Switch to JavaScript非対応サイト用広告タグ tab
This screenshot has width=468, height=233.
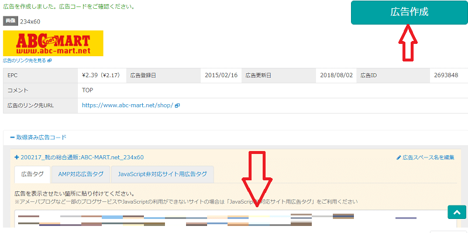coord(163,174)
